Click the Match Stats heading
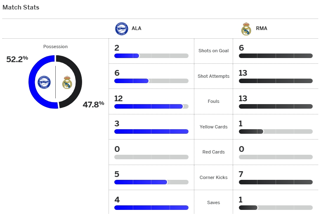Image resolution: width=321 pixels, height=214 pixels. [21, 7]
